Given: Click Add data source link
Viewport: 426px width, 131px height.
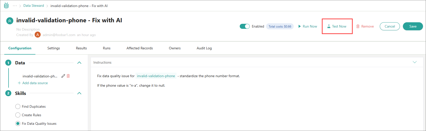Looking at the screenshot, I should point(33,83).
